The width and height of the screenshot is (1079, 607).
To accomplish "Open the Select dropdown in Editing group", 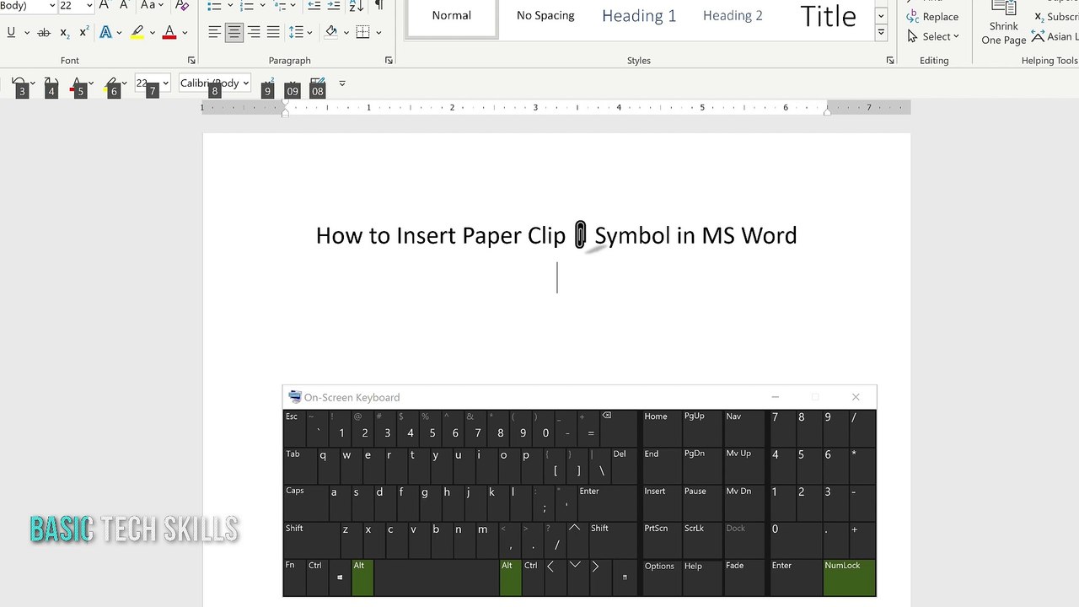I will [933, 36].
